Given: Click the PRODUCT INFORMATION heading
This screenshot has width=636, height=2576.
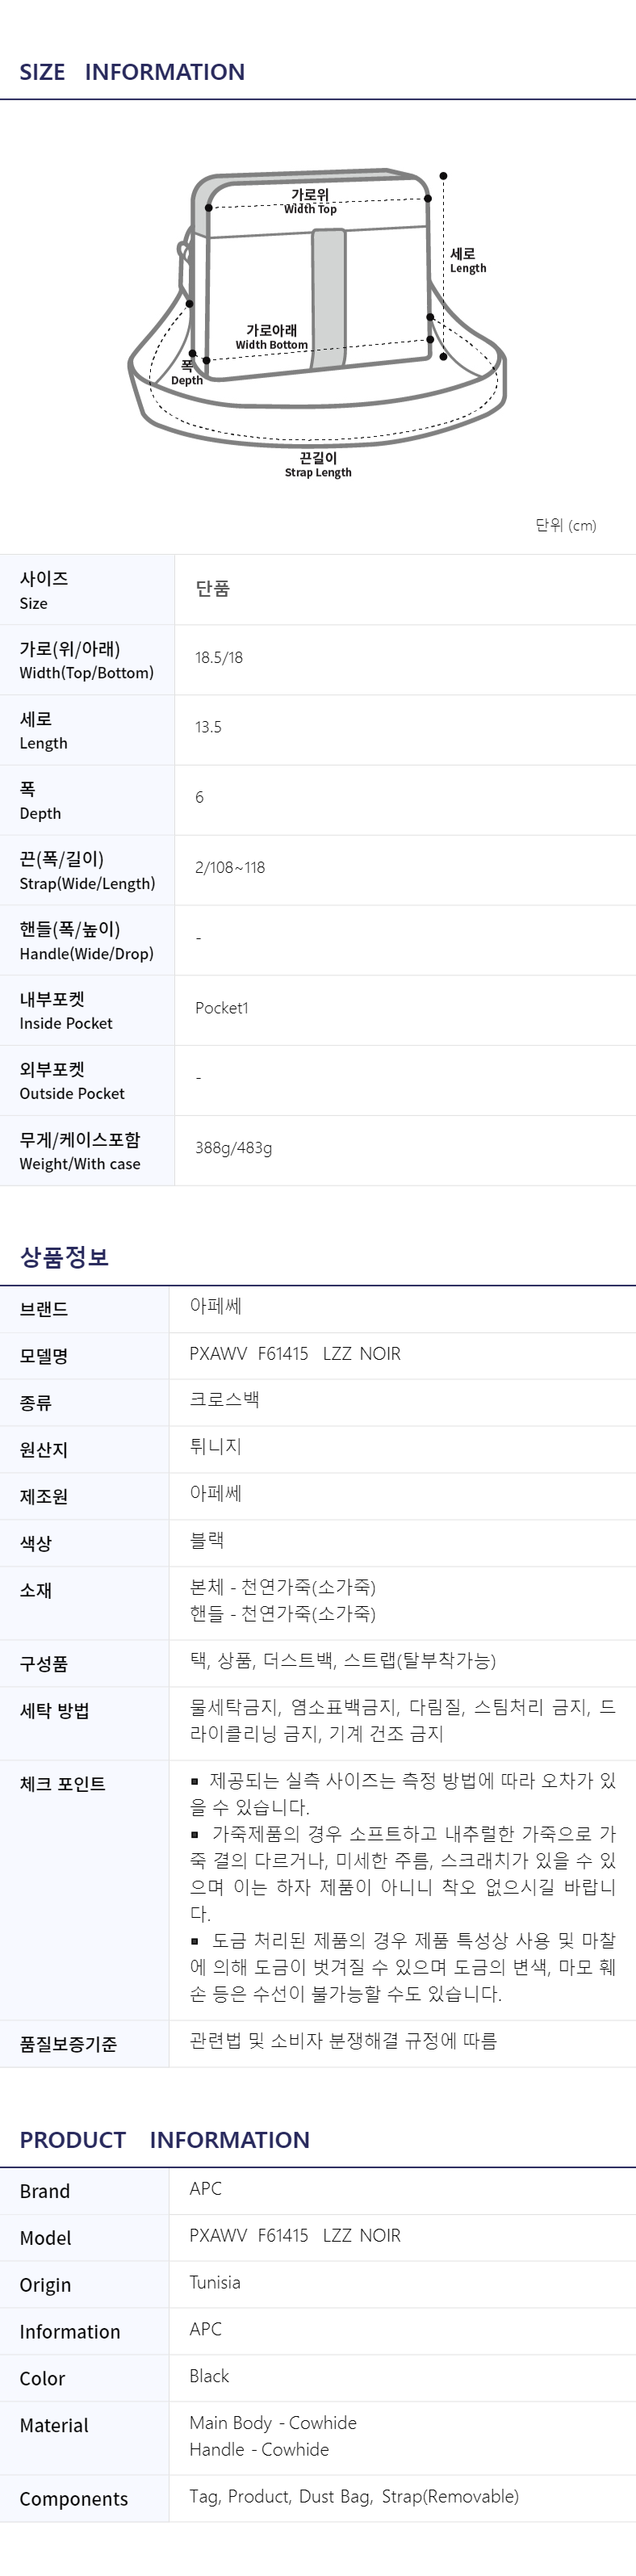Looking at the screenshot, I should (164, 2140).
